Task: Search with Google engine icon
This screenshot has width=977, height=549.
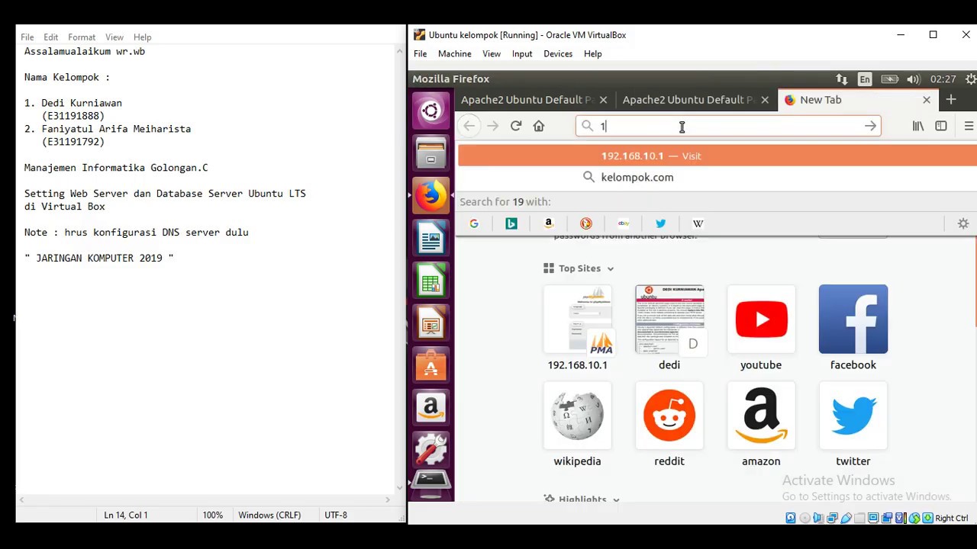Action: [474, 223]
